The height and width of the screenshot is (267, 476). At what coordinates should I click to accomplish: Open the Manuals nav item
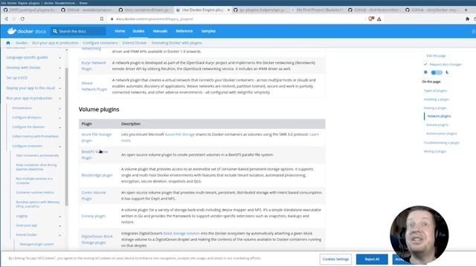160,31
